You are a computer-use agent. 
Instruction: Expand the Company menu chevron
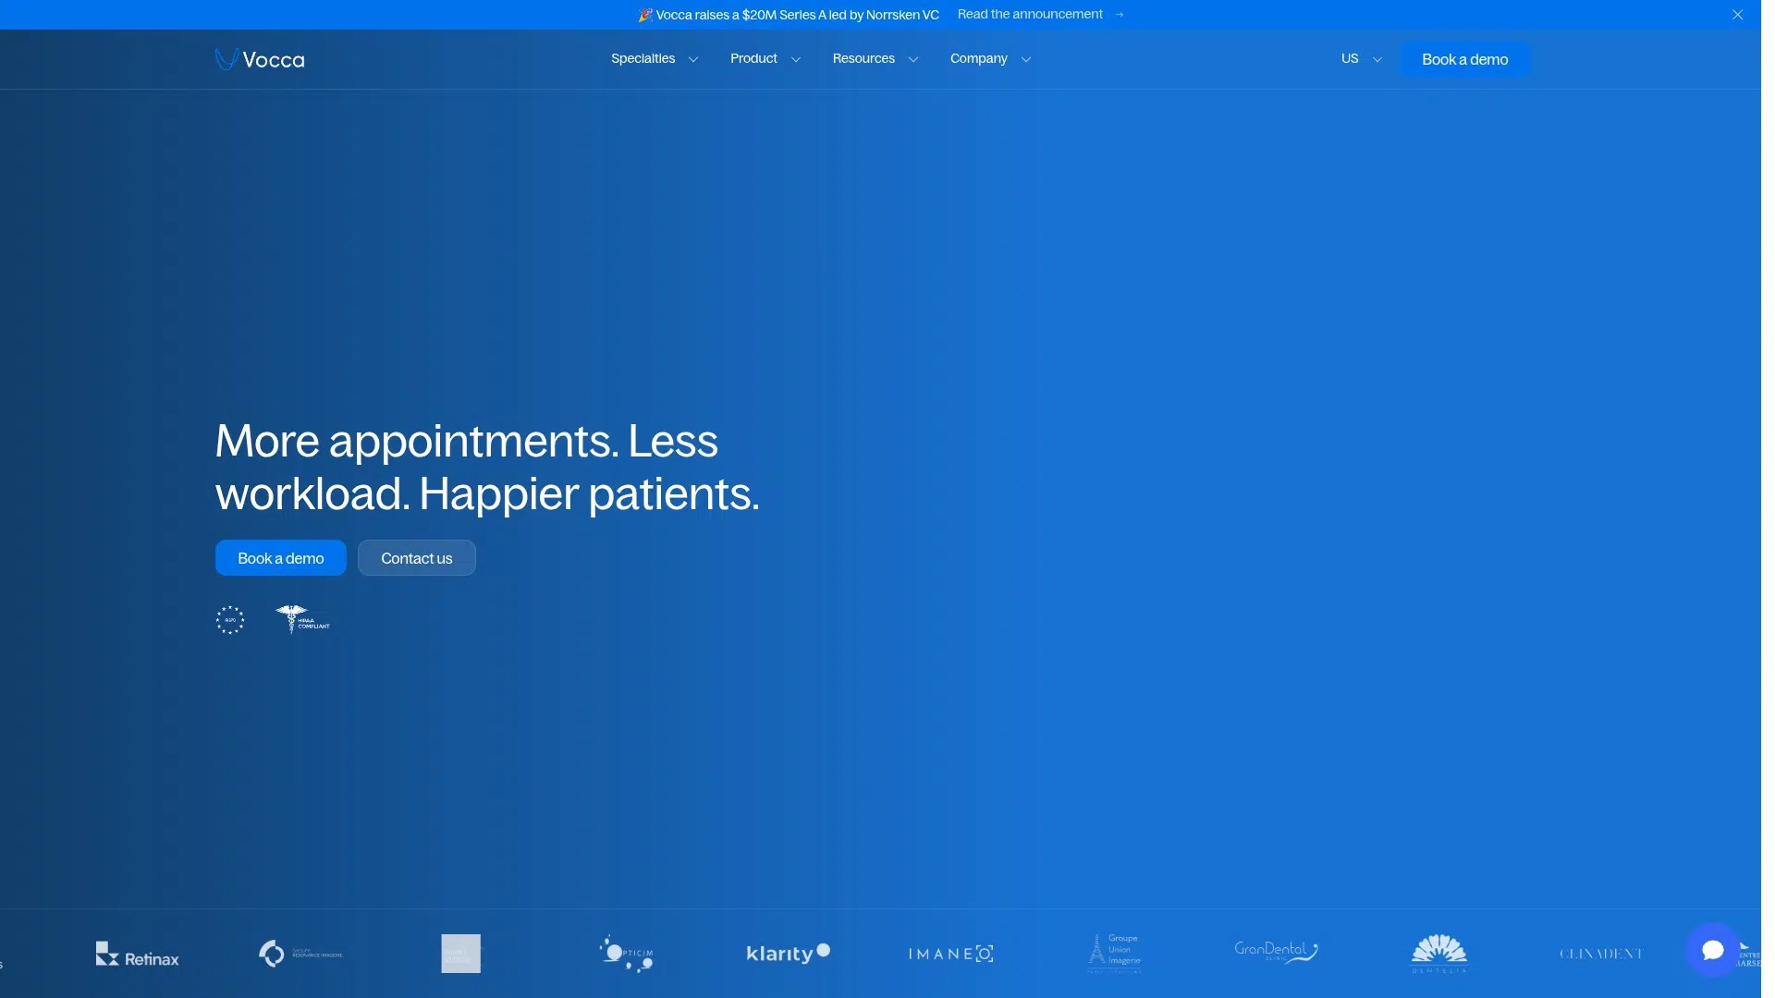(1026, 59)
